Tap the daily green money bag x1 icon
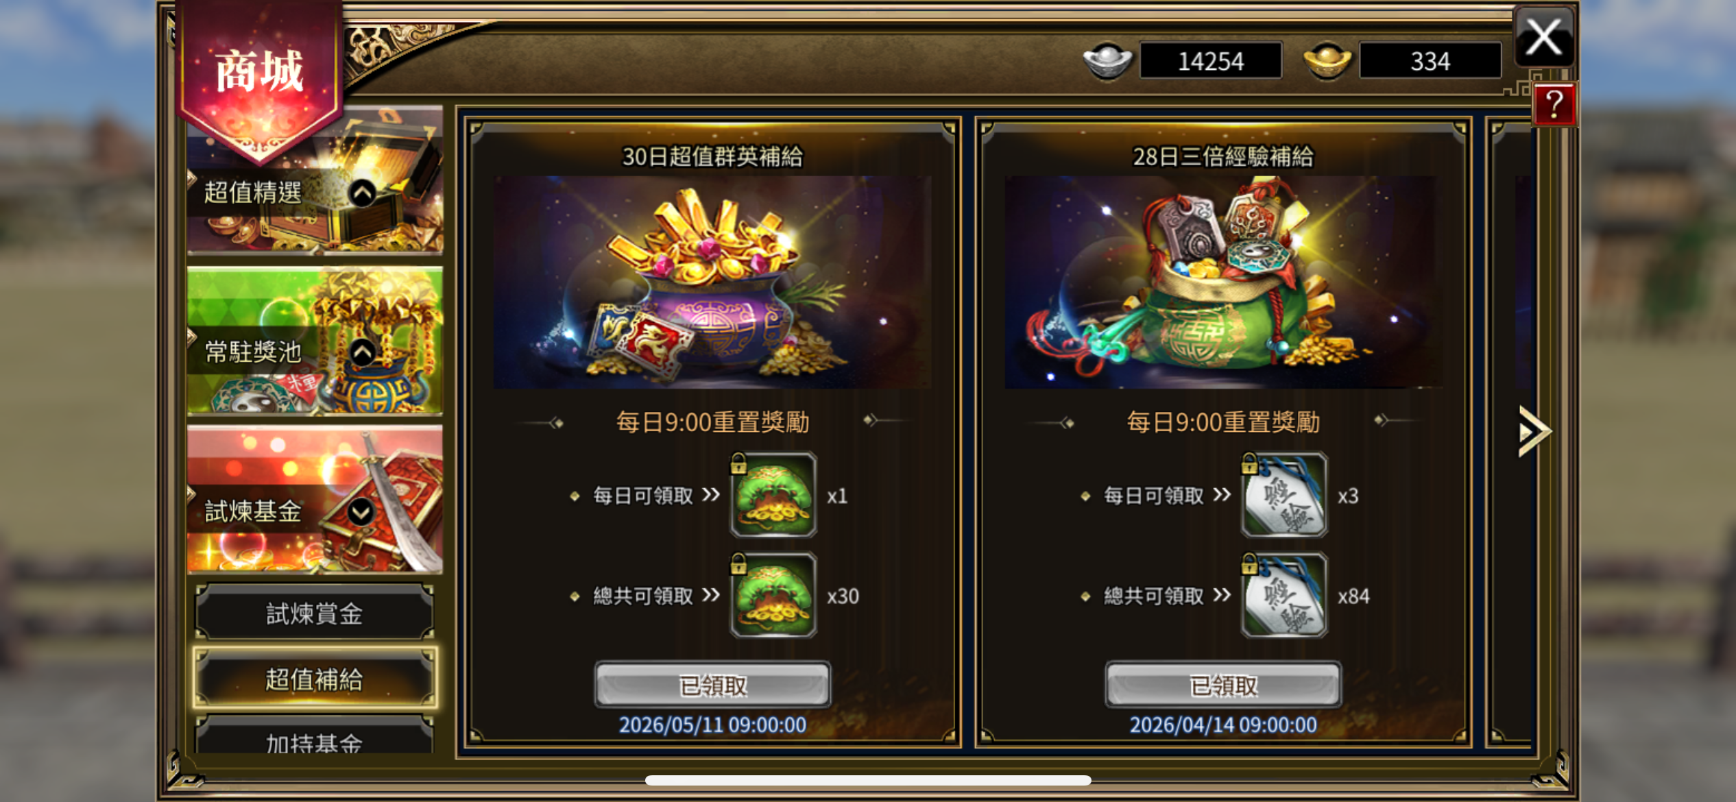Screen dimensions: 1736x802 [773, 494]
